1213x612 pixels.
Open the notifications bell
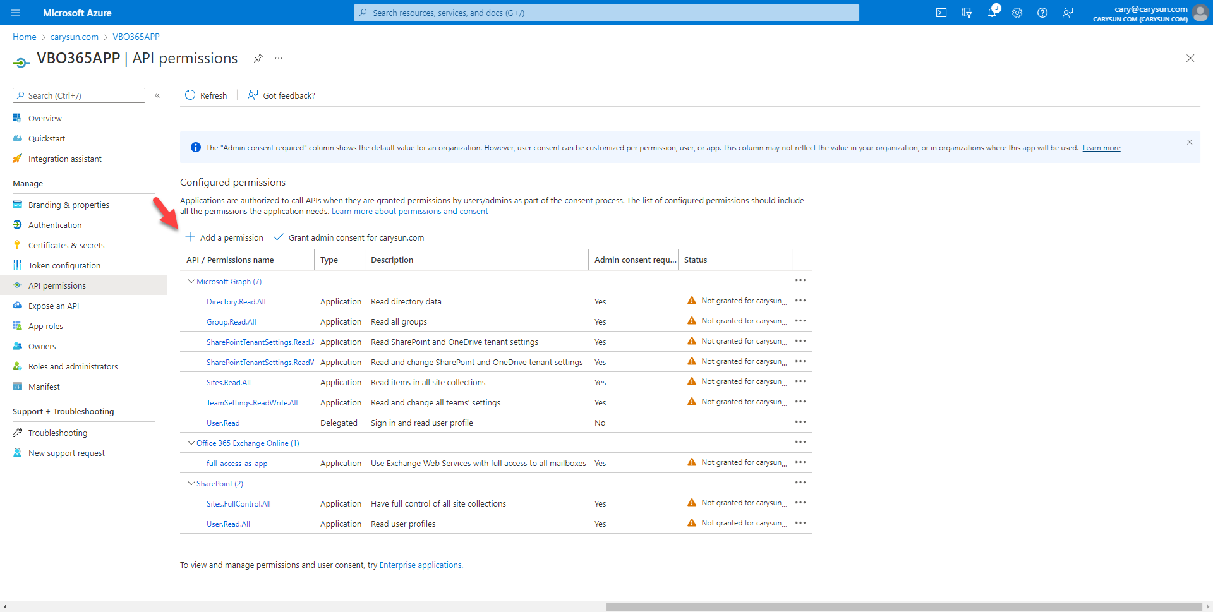point(992,13)
